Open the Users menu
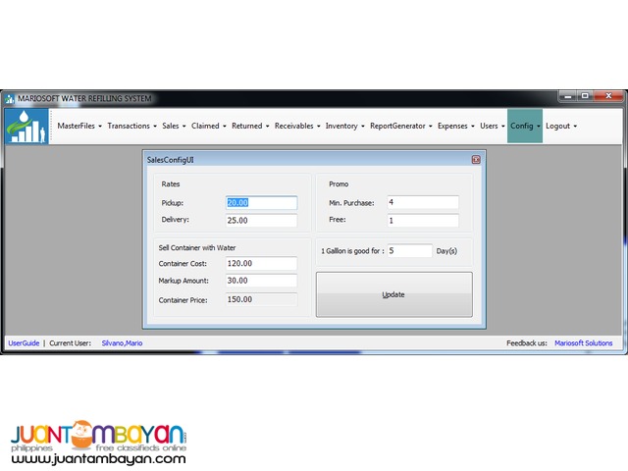Image resolution: width=628 pixels, height=471 pixels. pyautogui.click(x=493, y=126)
